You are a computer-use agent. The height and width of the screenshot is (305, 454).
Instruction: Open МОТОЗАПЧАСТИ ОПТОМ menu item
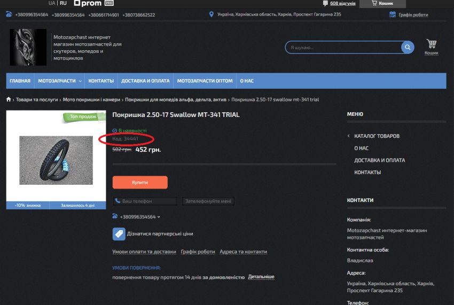tap(205, 81)
